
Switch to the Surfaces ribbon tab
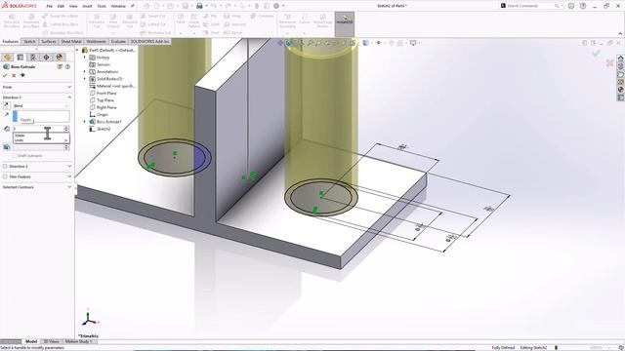[49, 41]
